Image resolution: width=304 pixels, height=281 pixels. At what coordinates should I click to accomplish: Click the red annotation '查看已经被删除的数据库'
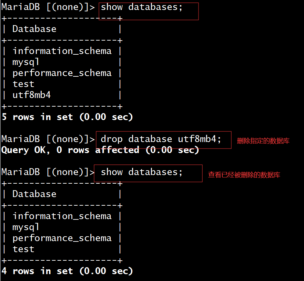point(244,175)
